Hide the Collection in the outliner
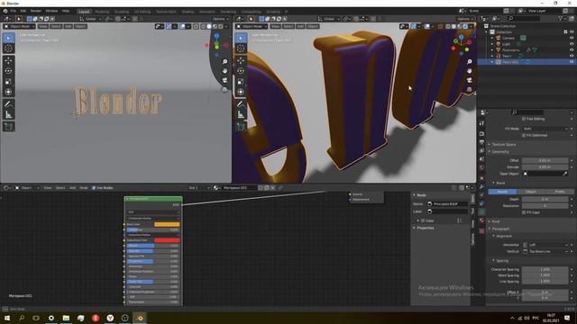This screenshot has width=577, height=324. [572, 32]
